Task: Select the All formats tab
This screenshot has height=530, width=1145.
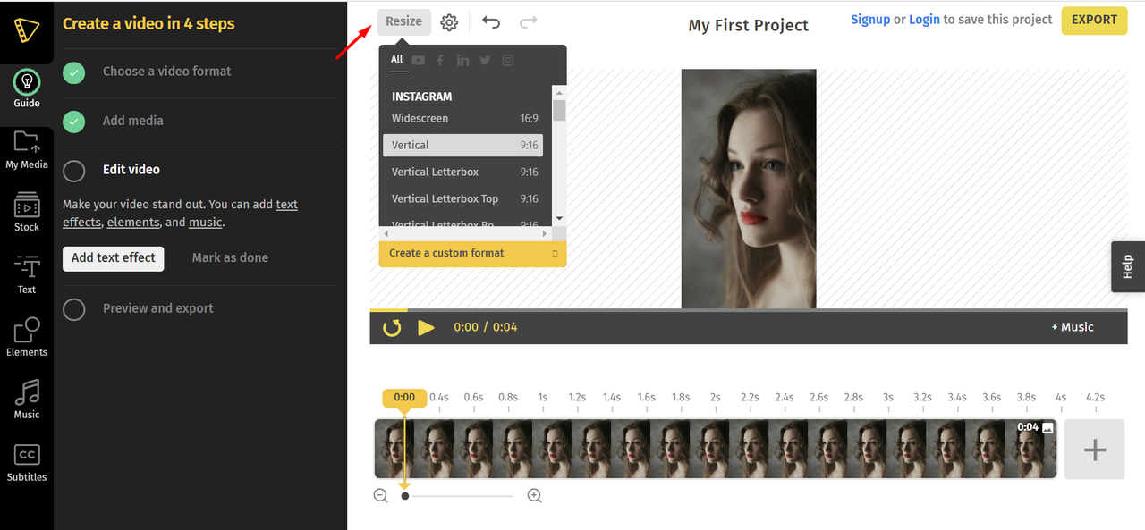Action: (x=397, y=60)
